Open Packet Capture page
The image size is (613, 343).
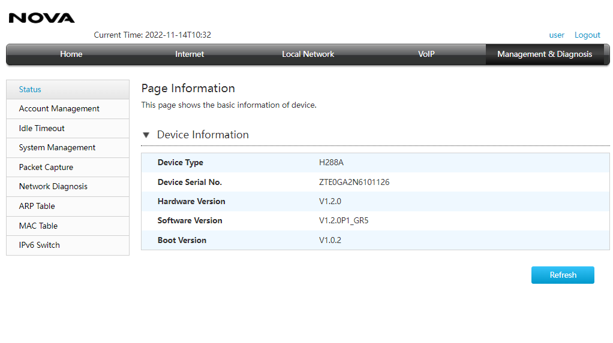coord(68,168)
